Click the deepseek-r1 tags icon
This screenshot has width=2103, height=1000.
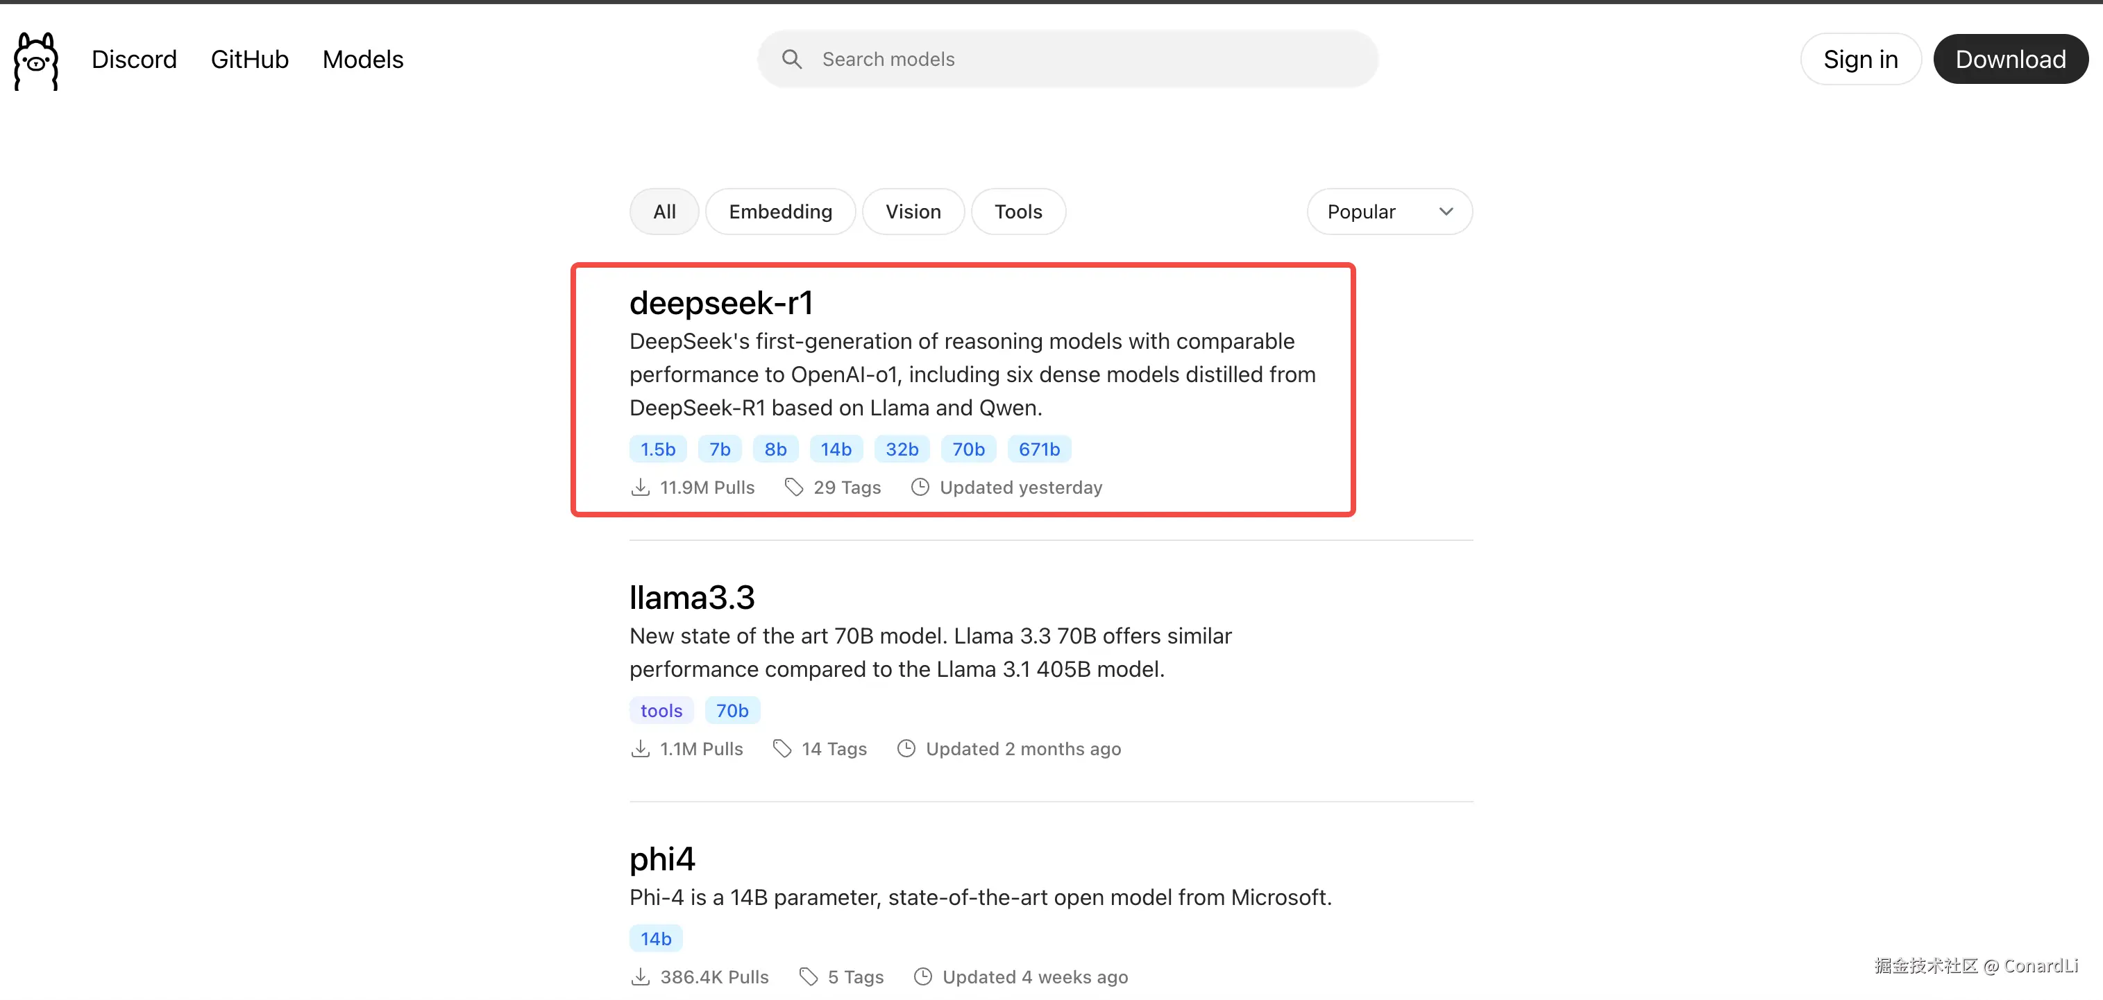coord(793,487)
